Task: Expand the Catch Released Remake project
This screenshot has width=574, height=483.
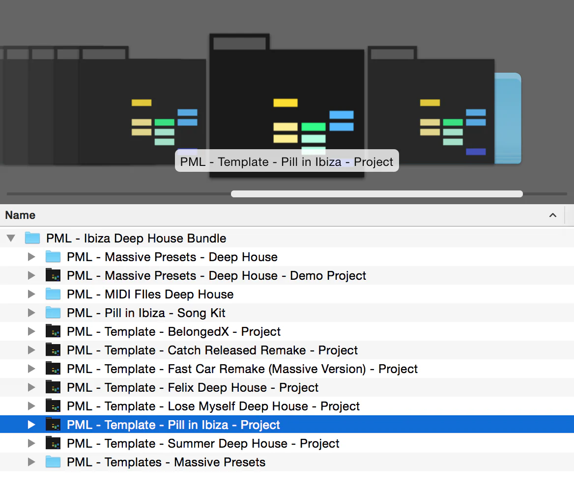Action: 31,350
